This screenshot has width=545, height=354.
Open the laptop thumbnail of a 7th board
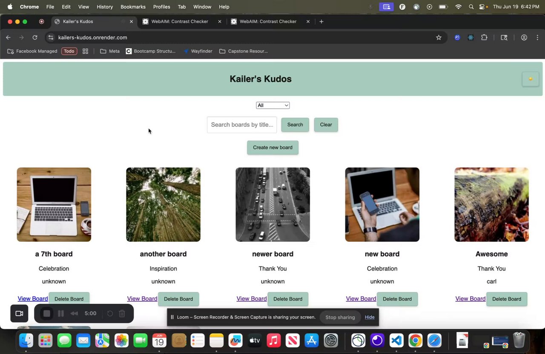(x=54, y=205)
